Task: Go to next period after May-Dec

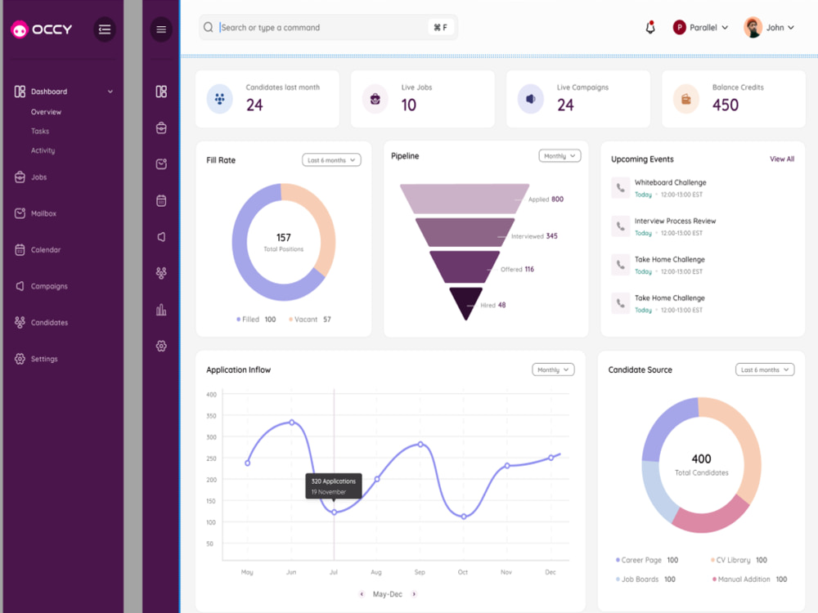Action: click(x=414, y=594)
